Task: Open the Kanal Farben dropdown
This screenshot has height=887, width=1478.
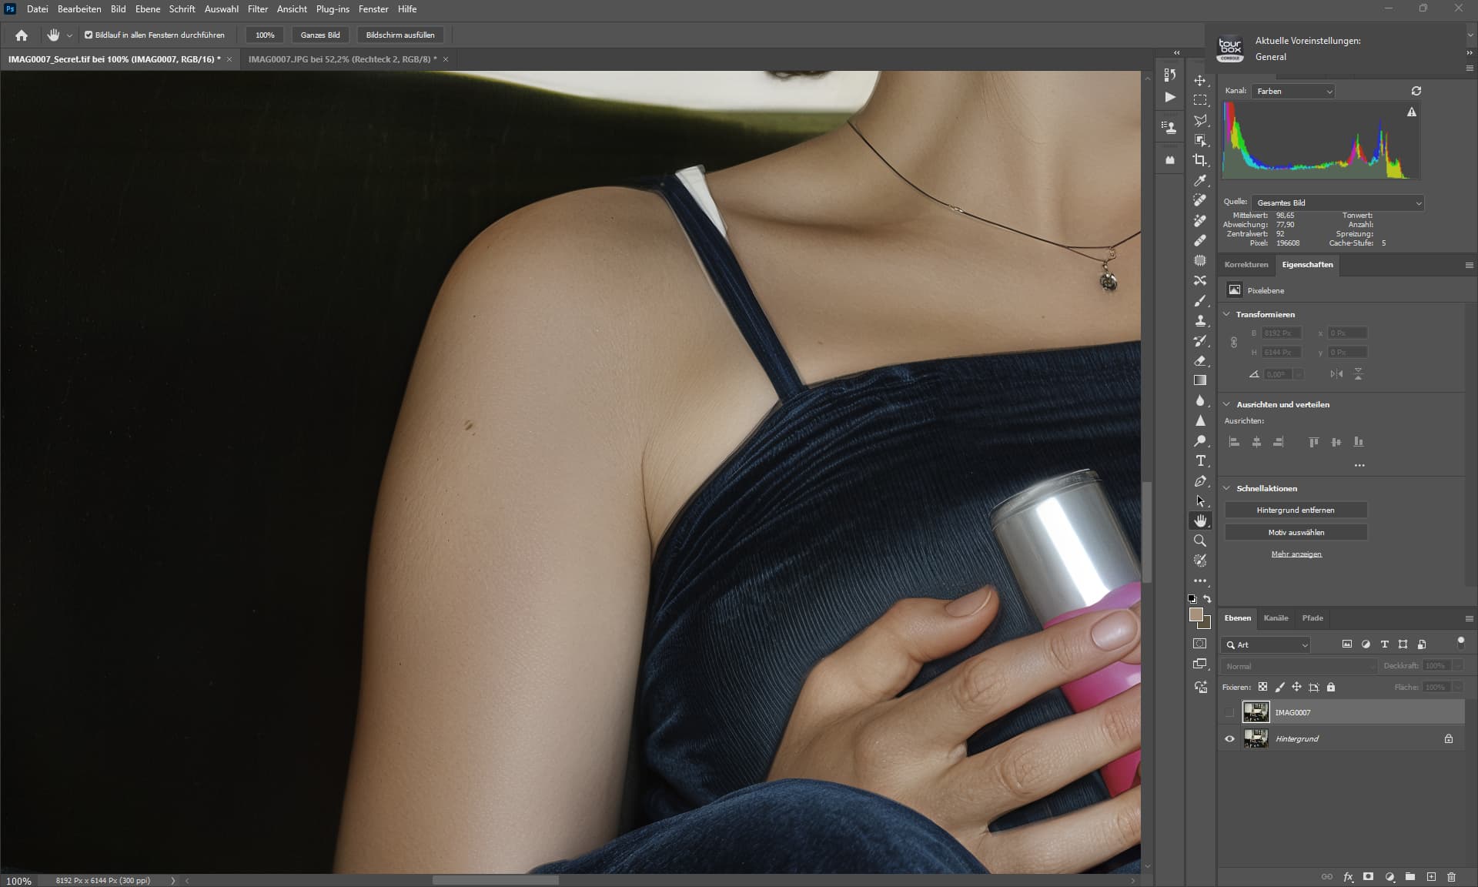Action: pyautogui.click(x=1292, y=91)
